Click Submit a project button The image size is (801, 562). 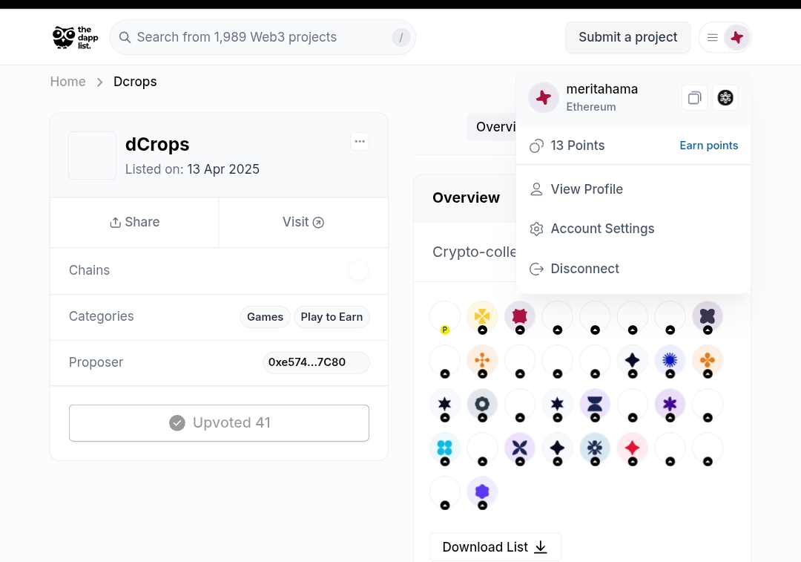(x=628, y=37)
